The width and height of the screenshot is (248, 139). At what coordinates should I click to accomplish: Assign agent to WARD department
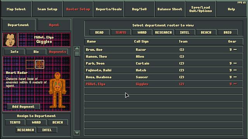coord(36,122)
